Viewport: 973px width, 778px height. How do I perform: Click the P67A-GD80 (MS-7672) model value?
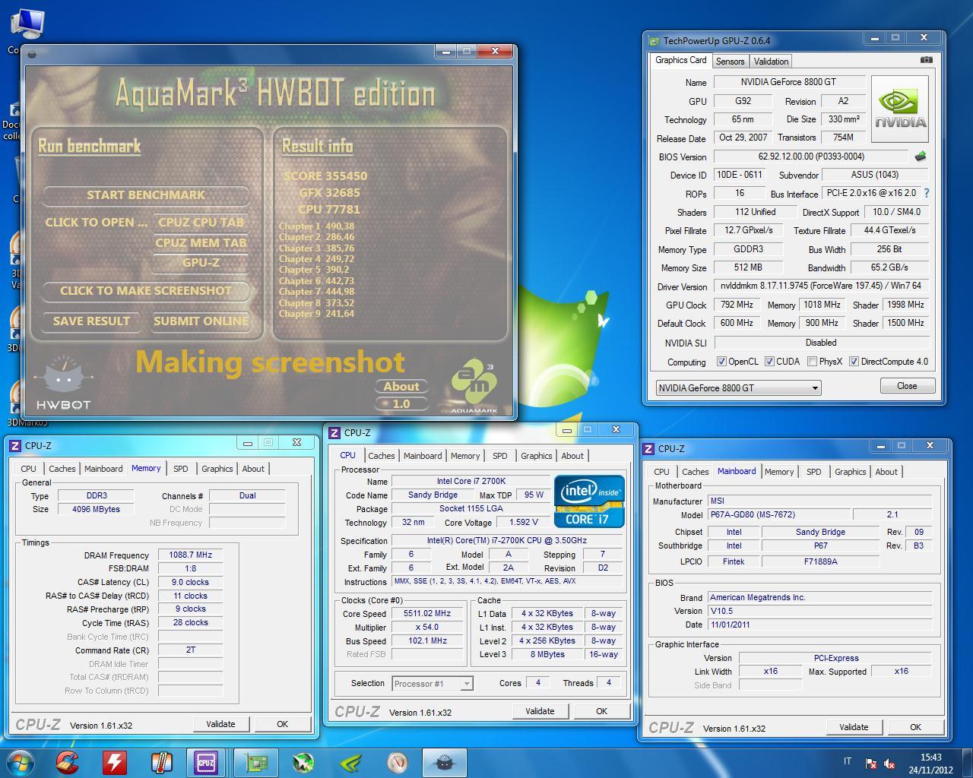(x=778, y=515)
